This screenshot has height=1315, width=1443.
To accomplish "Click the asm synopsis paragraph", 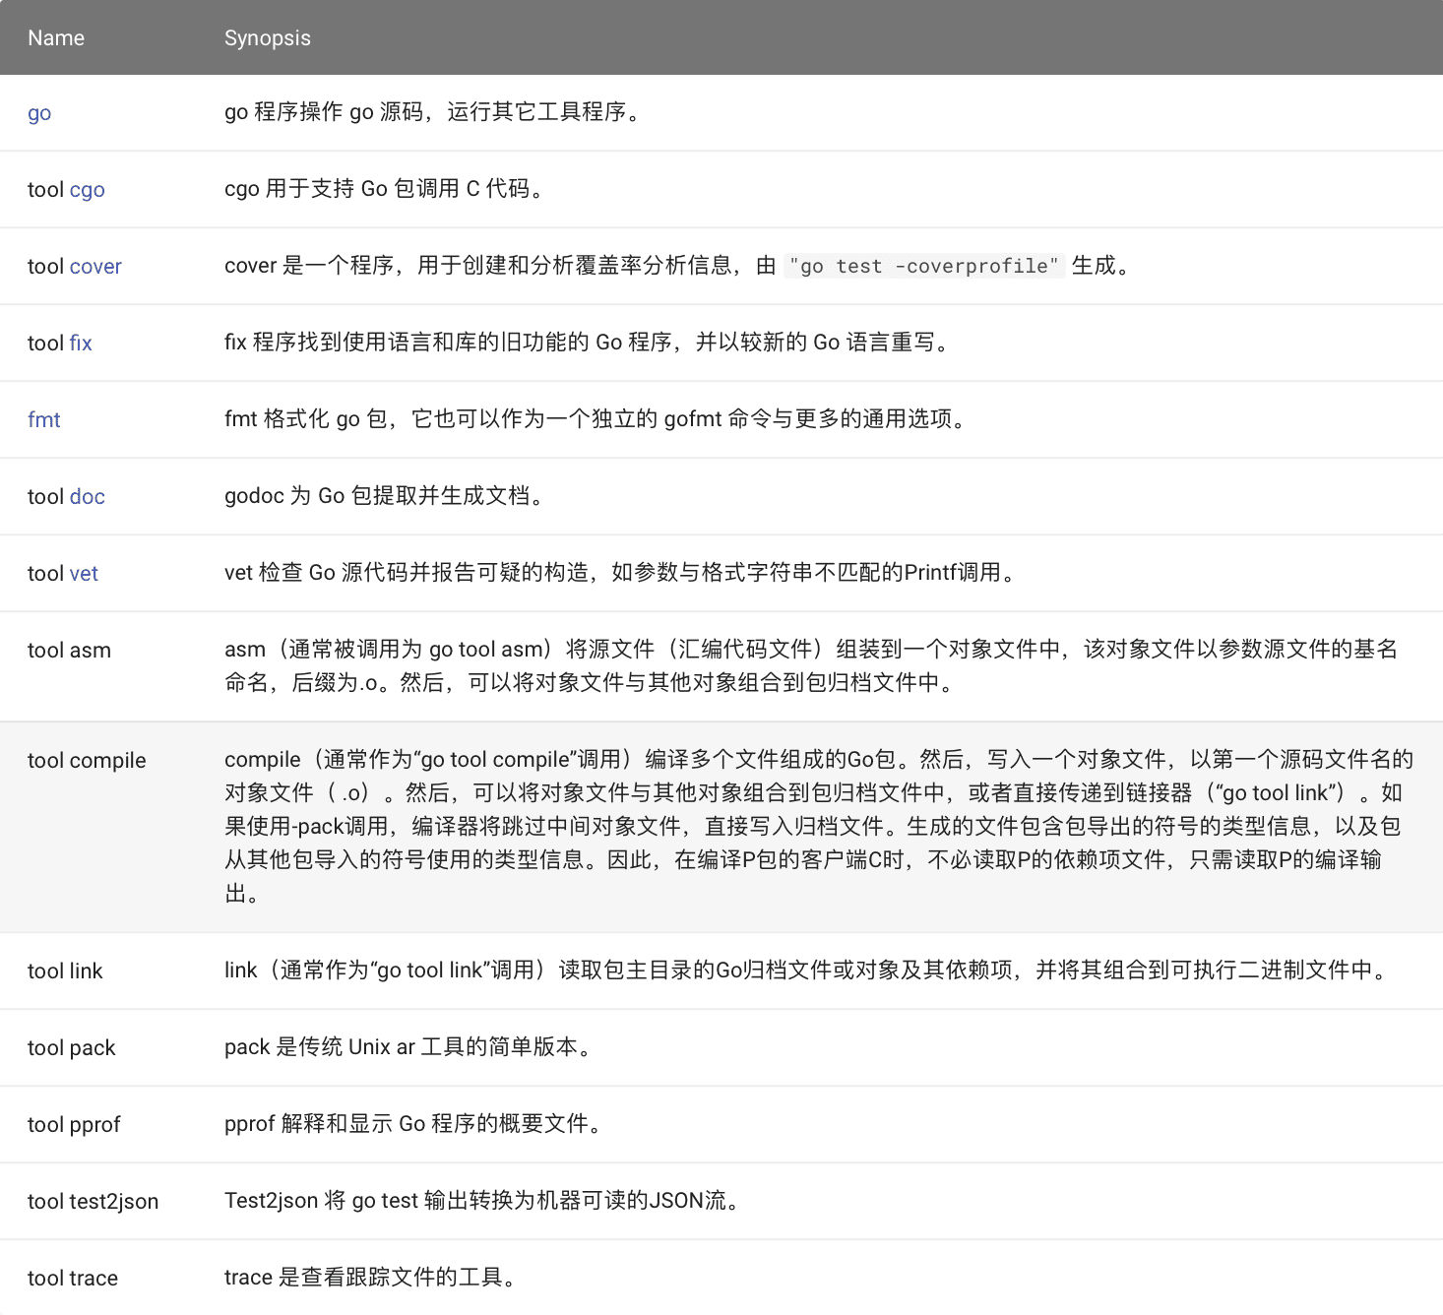I will 811,666.
